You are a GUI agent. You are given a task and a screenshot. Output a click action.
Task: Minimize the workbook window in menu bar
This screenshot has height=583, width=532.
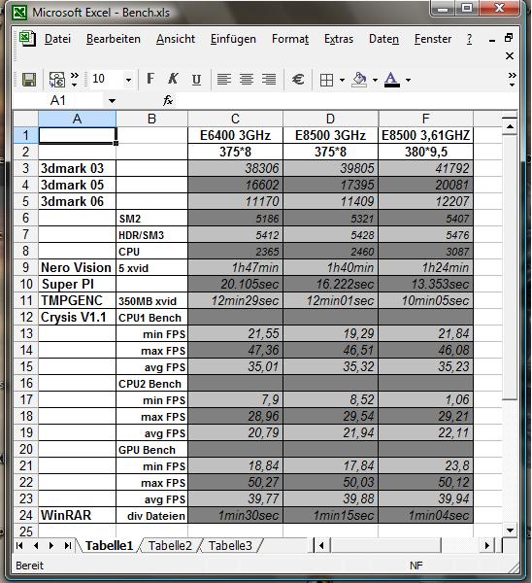492,40
